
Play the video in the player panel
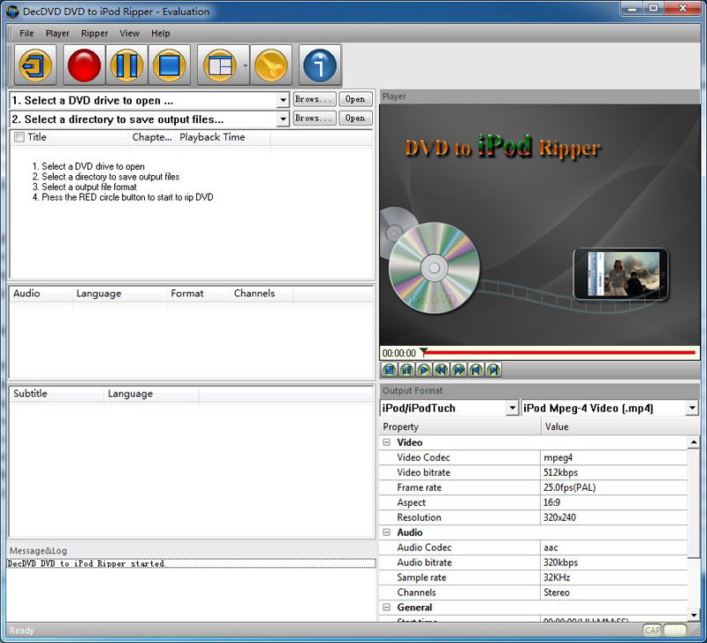pyautogui.click(x=424, y=370)
